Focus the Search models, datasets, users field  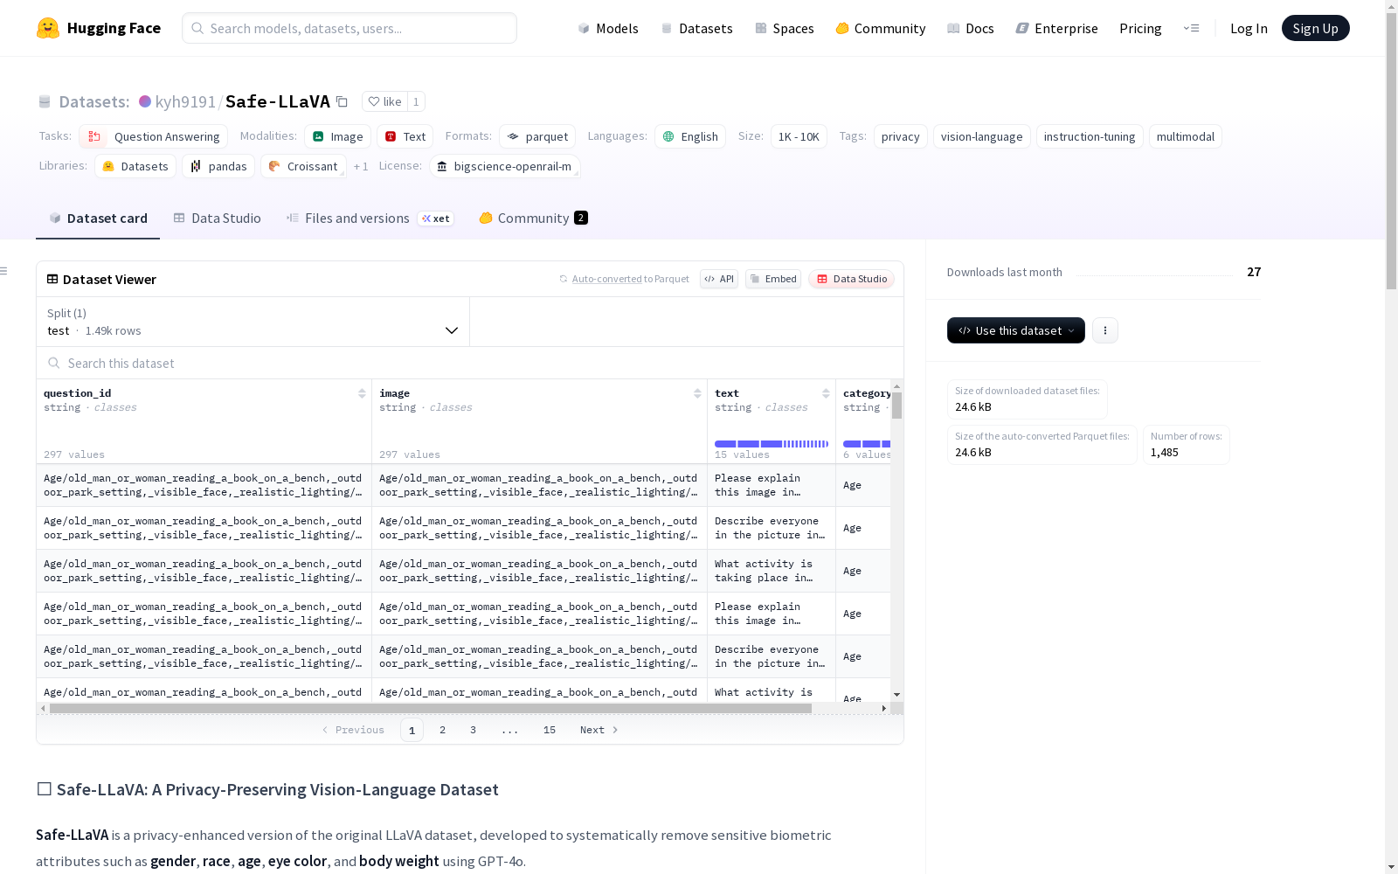point(349,28)
